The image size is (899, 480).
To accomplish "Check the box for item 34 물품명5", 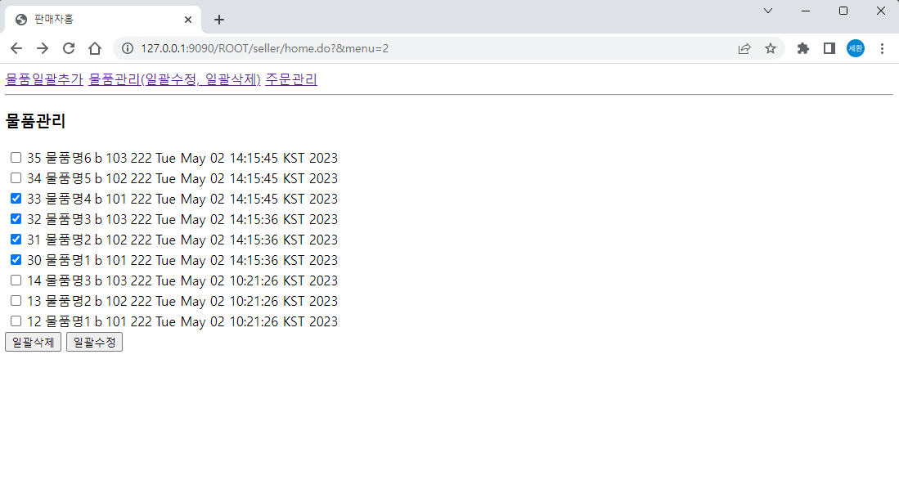I will (x=16, y=178).
